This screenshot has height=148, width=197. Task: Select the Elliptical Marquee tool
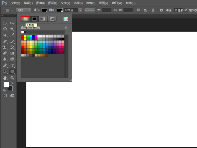5,23
